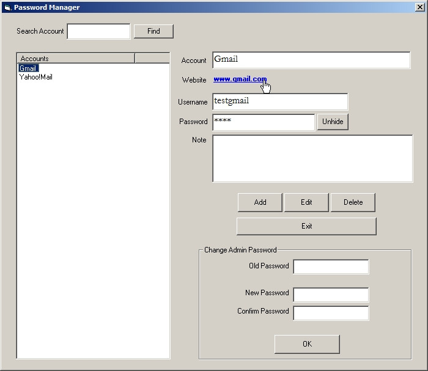Click the Username field containing testgmail
Screen dimensions: 428x371
[x=279, y=102]
